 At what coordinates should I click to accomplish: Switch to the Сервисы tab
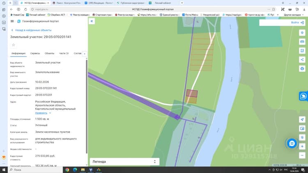pos(35,53)
